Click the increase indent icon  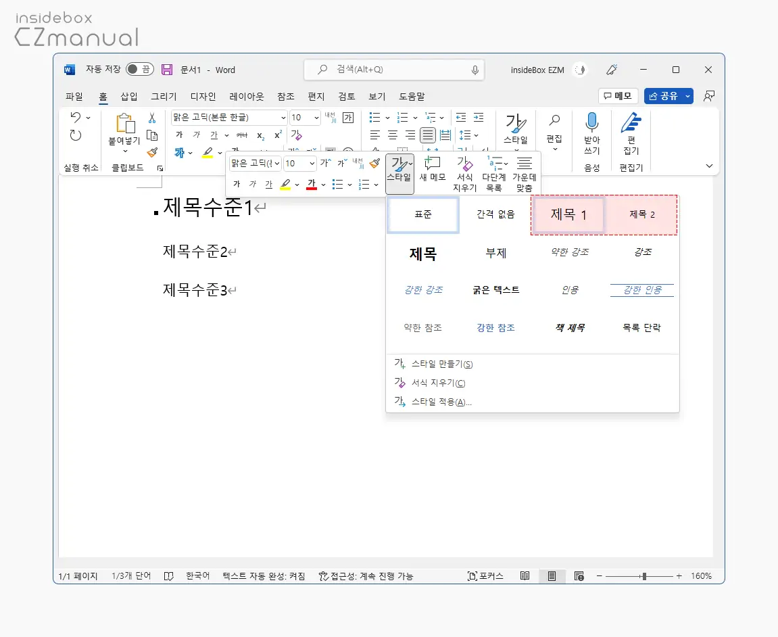pos(479,118)
